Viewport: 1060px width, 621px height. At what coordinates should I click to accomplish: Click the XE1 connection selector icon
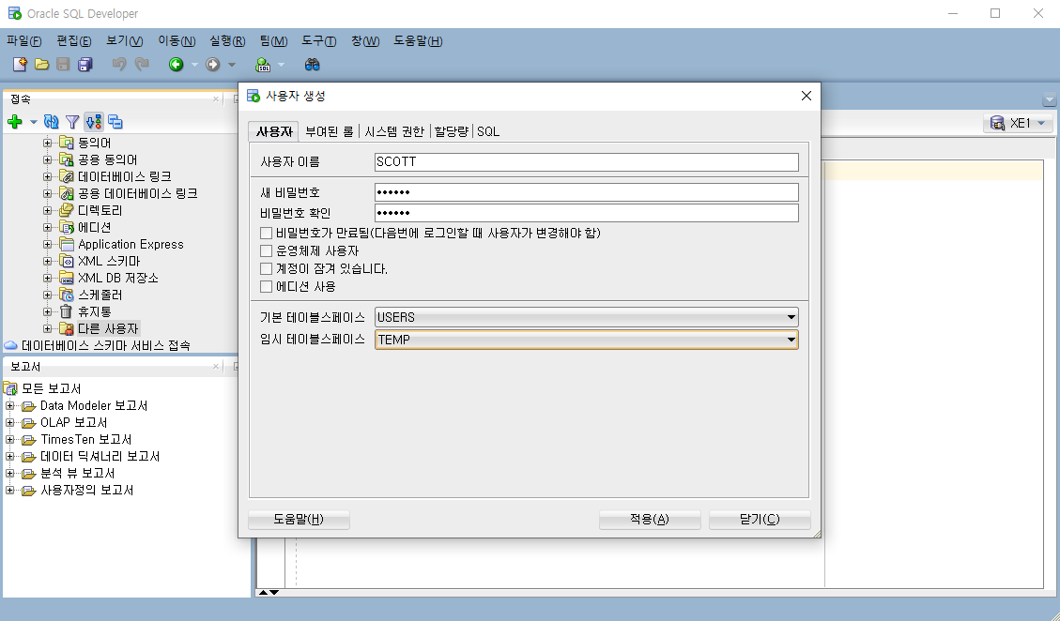pyautogui.click(x=997, y=123)
